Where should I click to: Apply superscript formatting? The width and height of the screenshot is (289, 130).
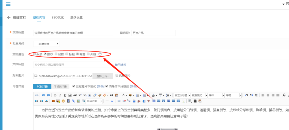tap(80, 95)
